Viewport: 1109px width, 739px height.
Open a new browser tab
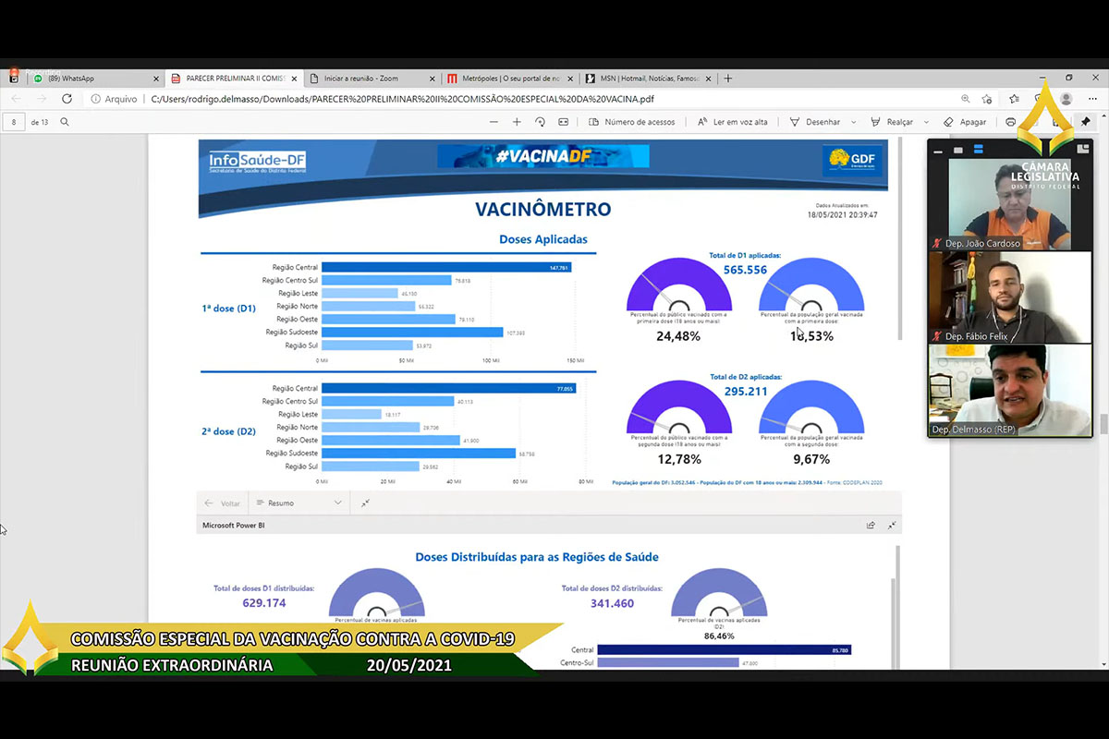(728, 79)
